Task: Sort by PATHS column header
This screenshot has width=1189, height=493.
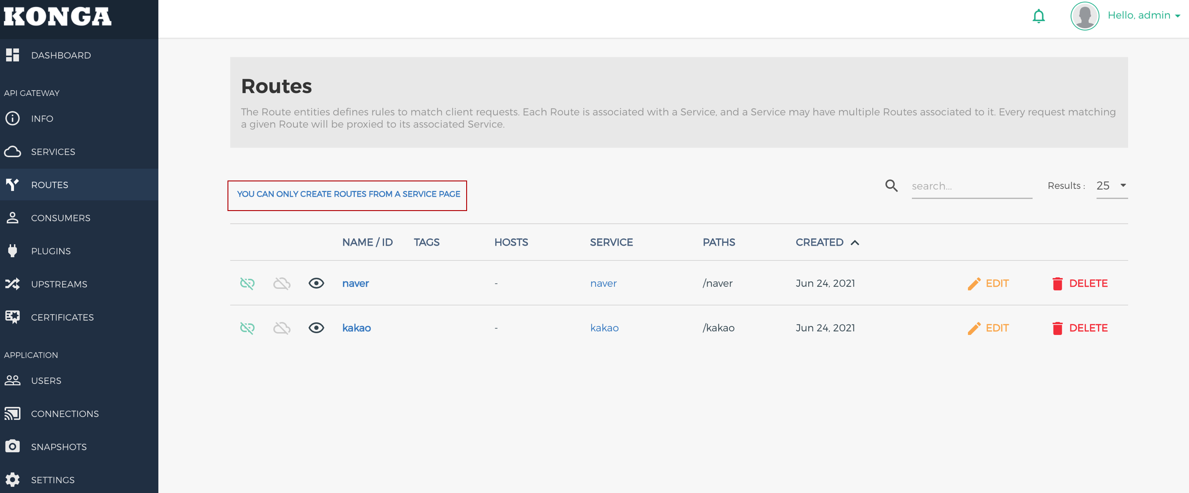Action: coord(719,242)
